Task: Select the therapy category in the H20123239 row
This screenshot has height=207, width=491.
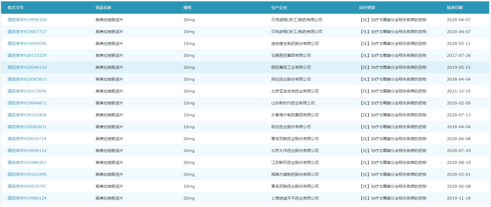Action: (x=393, y=56)
